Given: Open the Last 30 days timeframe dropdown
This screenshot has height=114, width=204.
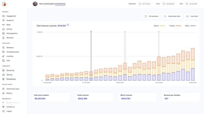Looking at the screenshot, I should [x=144, y=4].
